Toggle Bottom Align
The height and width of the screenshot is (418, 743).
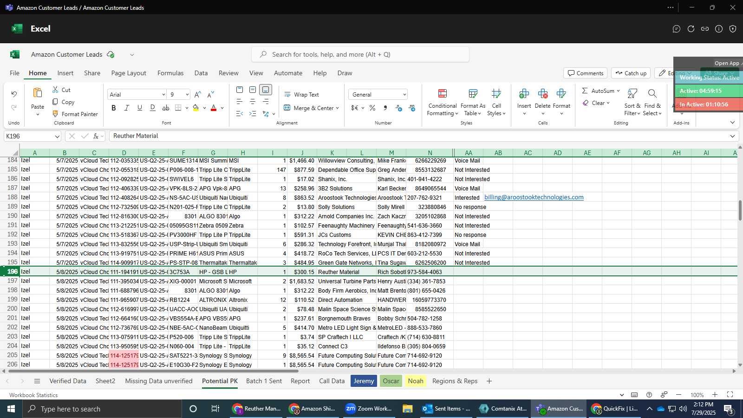tap(266, 90)
